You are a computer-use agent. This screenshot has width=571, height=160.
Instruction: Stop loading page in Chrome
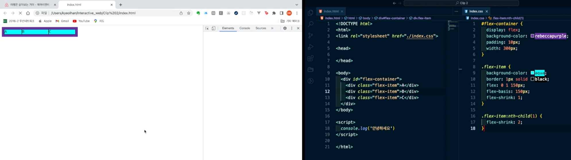click(20, 13)
